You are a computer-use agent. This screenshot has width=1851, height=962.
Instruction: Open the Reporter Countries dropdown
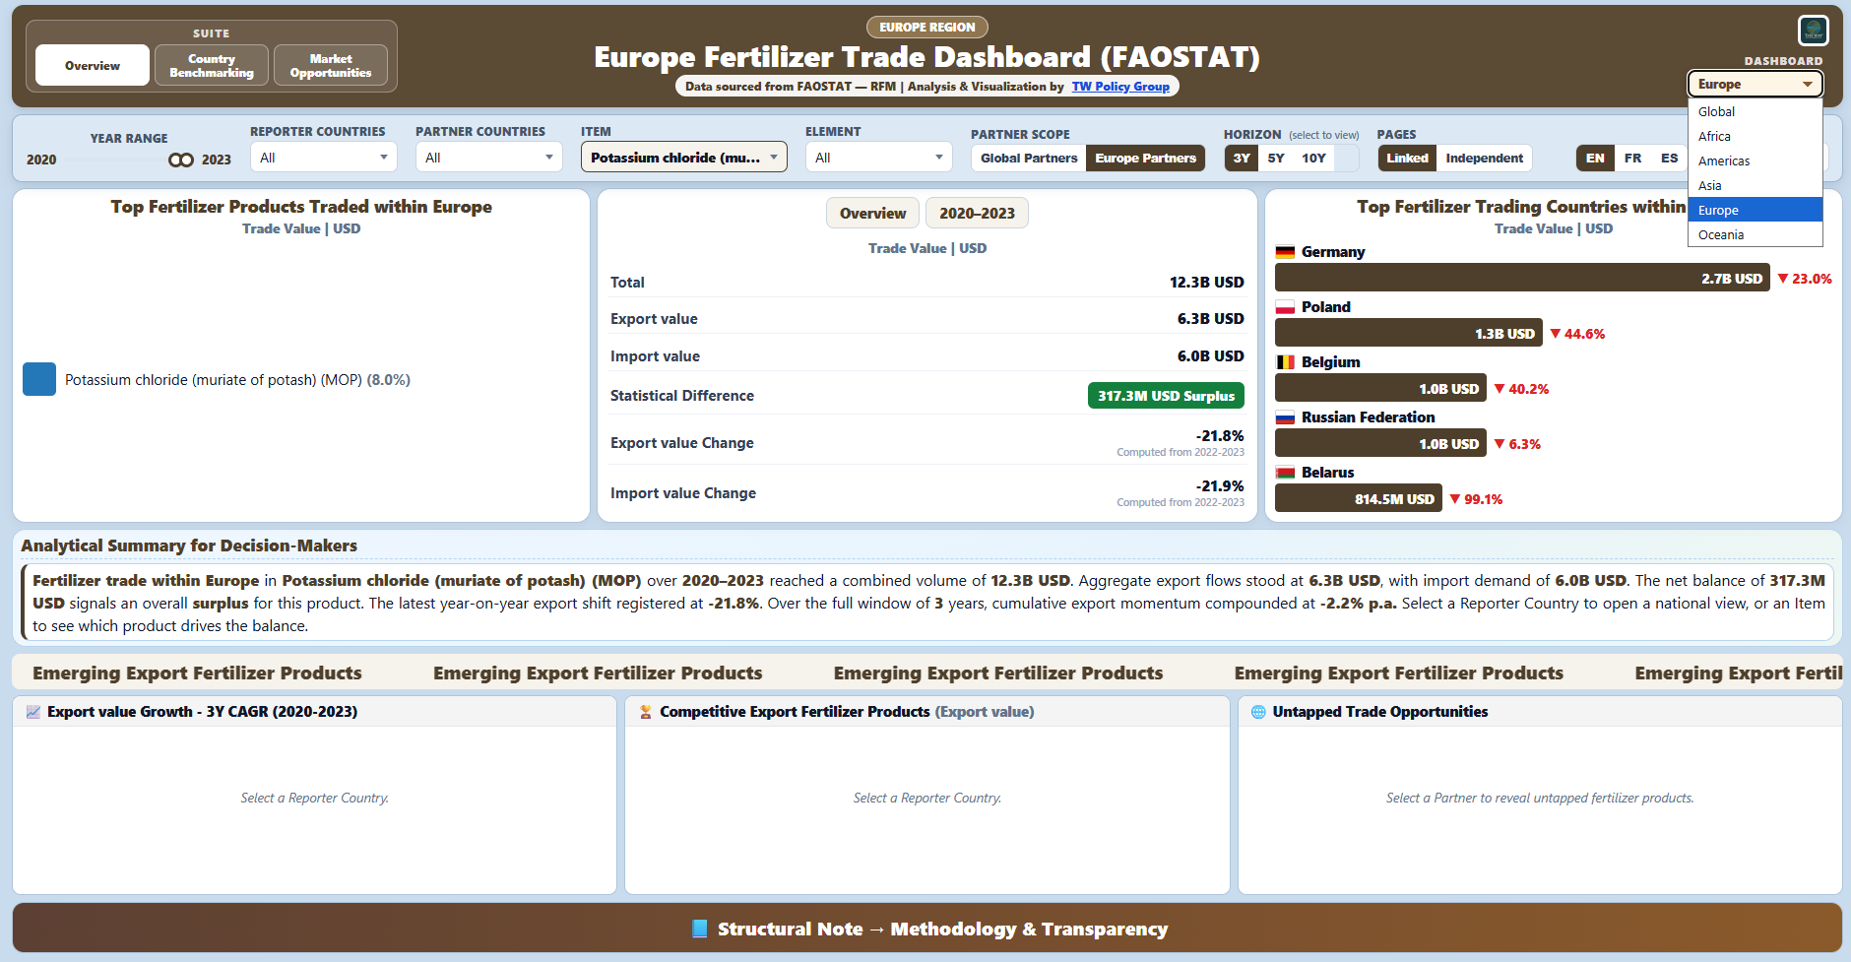coord(323,158)
